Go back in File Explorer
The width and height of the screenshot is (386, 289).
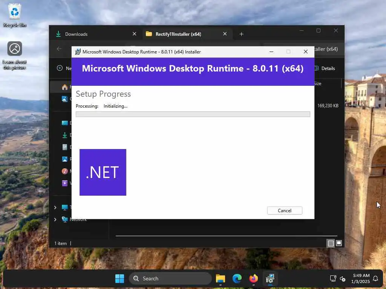[x=59, y=49]
